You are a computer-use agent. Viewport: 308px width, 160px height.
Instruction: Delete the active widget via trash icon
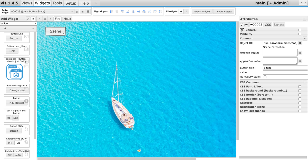[77, 12]
